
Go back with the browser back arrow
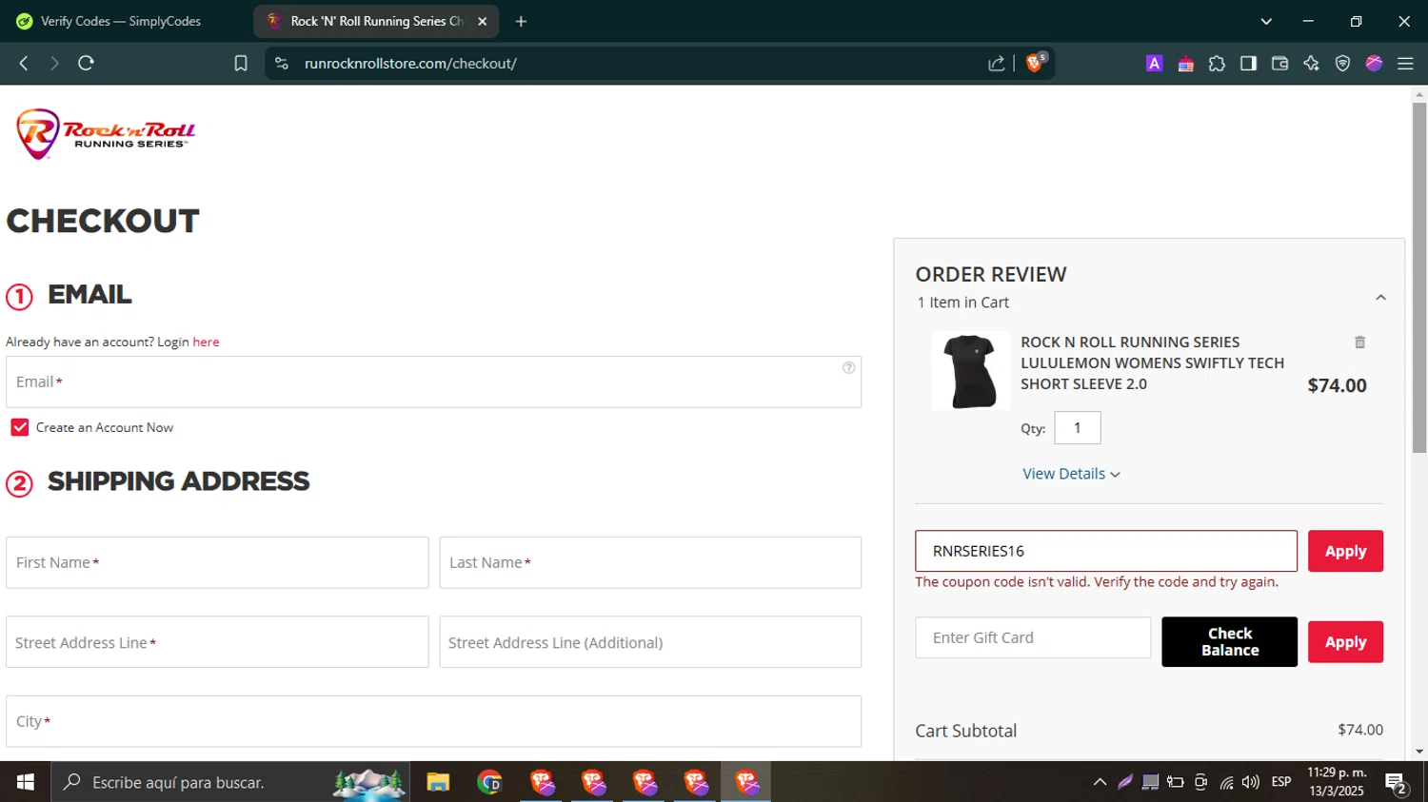(x=24, y=63)
